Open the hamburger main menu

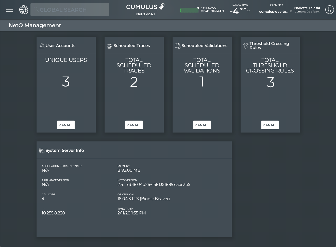pyautogui.click(x=10, y=10)
